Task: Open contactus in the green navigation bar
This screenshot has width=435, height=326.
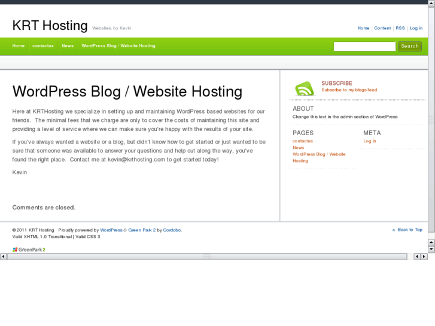Action: tap(43, 46)
